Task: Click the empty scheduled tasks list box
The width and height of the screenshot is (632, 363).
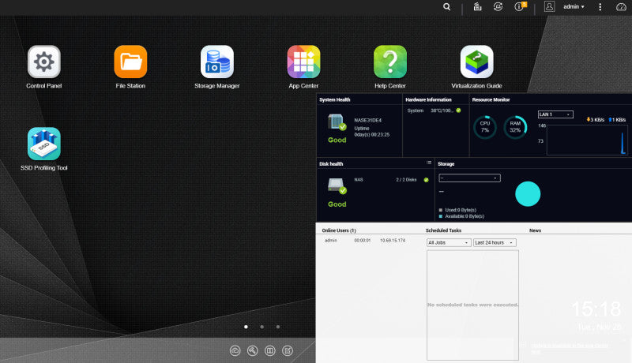Action: coord(472,305)
